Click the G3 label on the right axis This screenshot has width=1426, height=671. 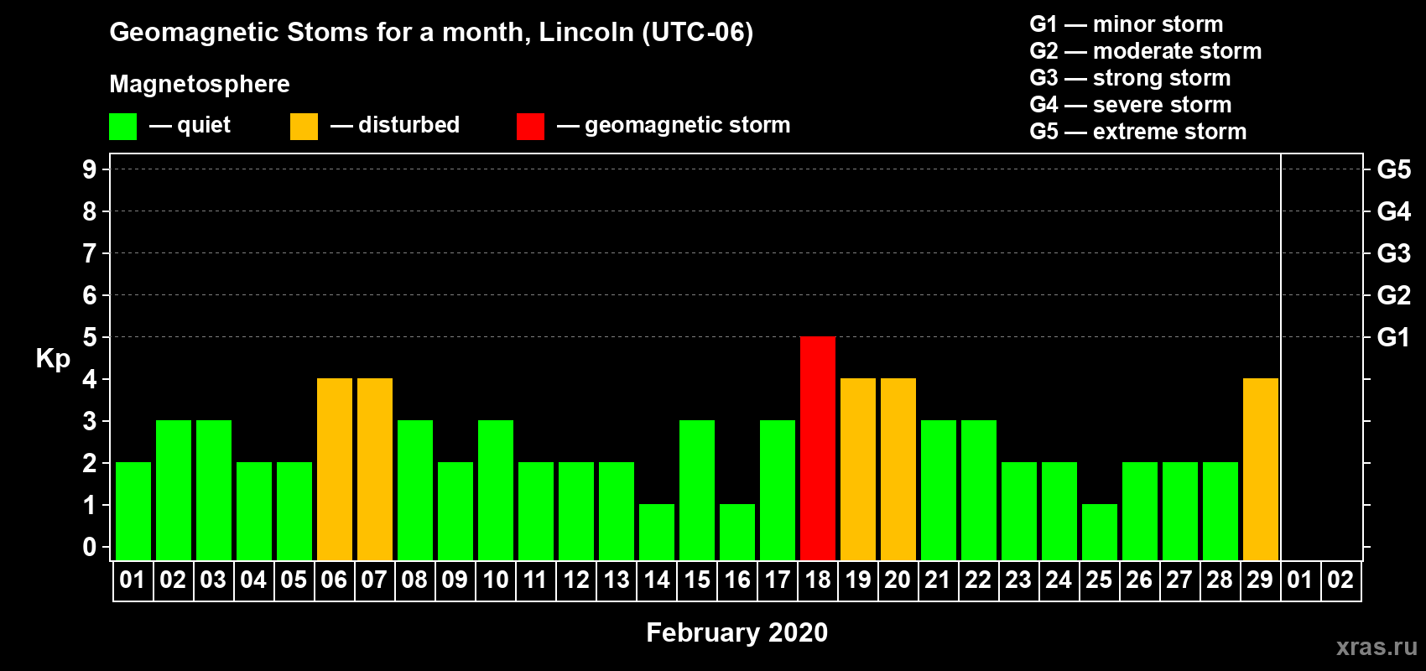[x=1393, y=253]
